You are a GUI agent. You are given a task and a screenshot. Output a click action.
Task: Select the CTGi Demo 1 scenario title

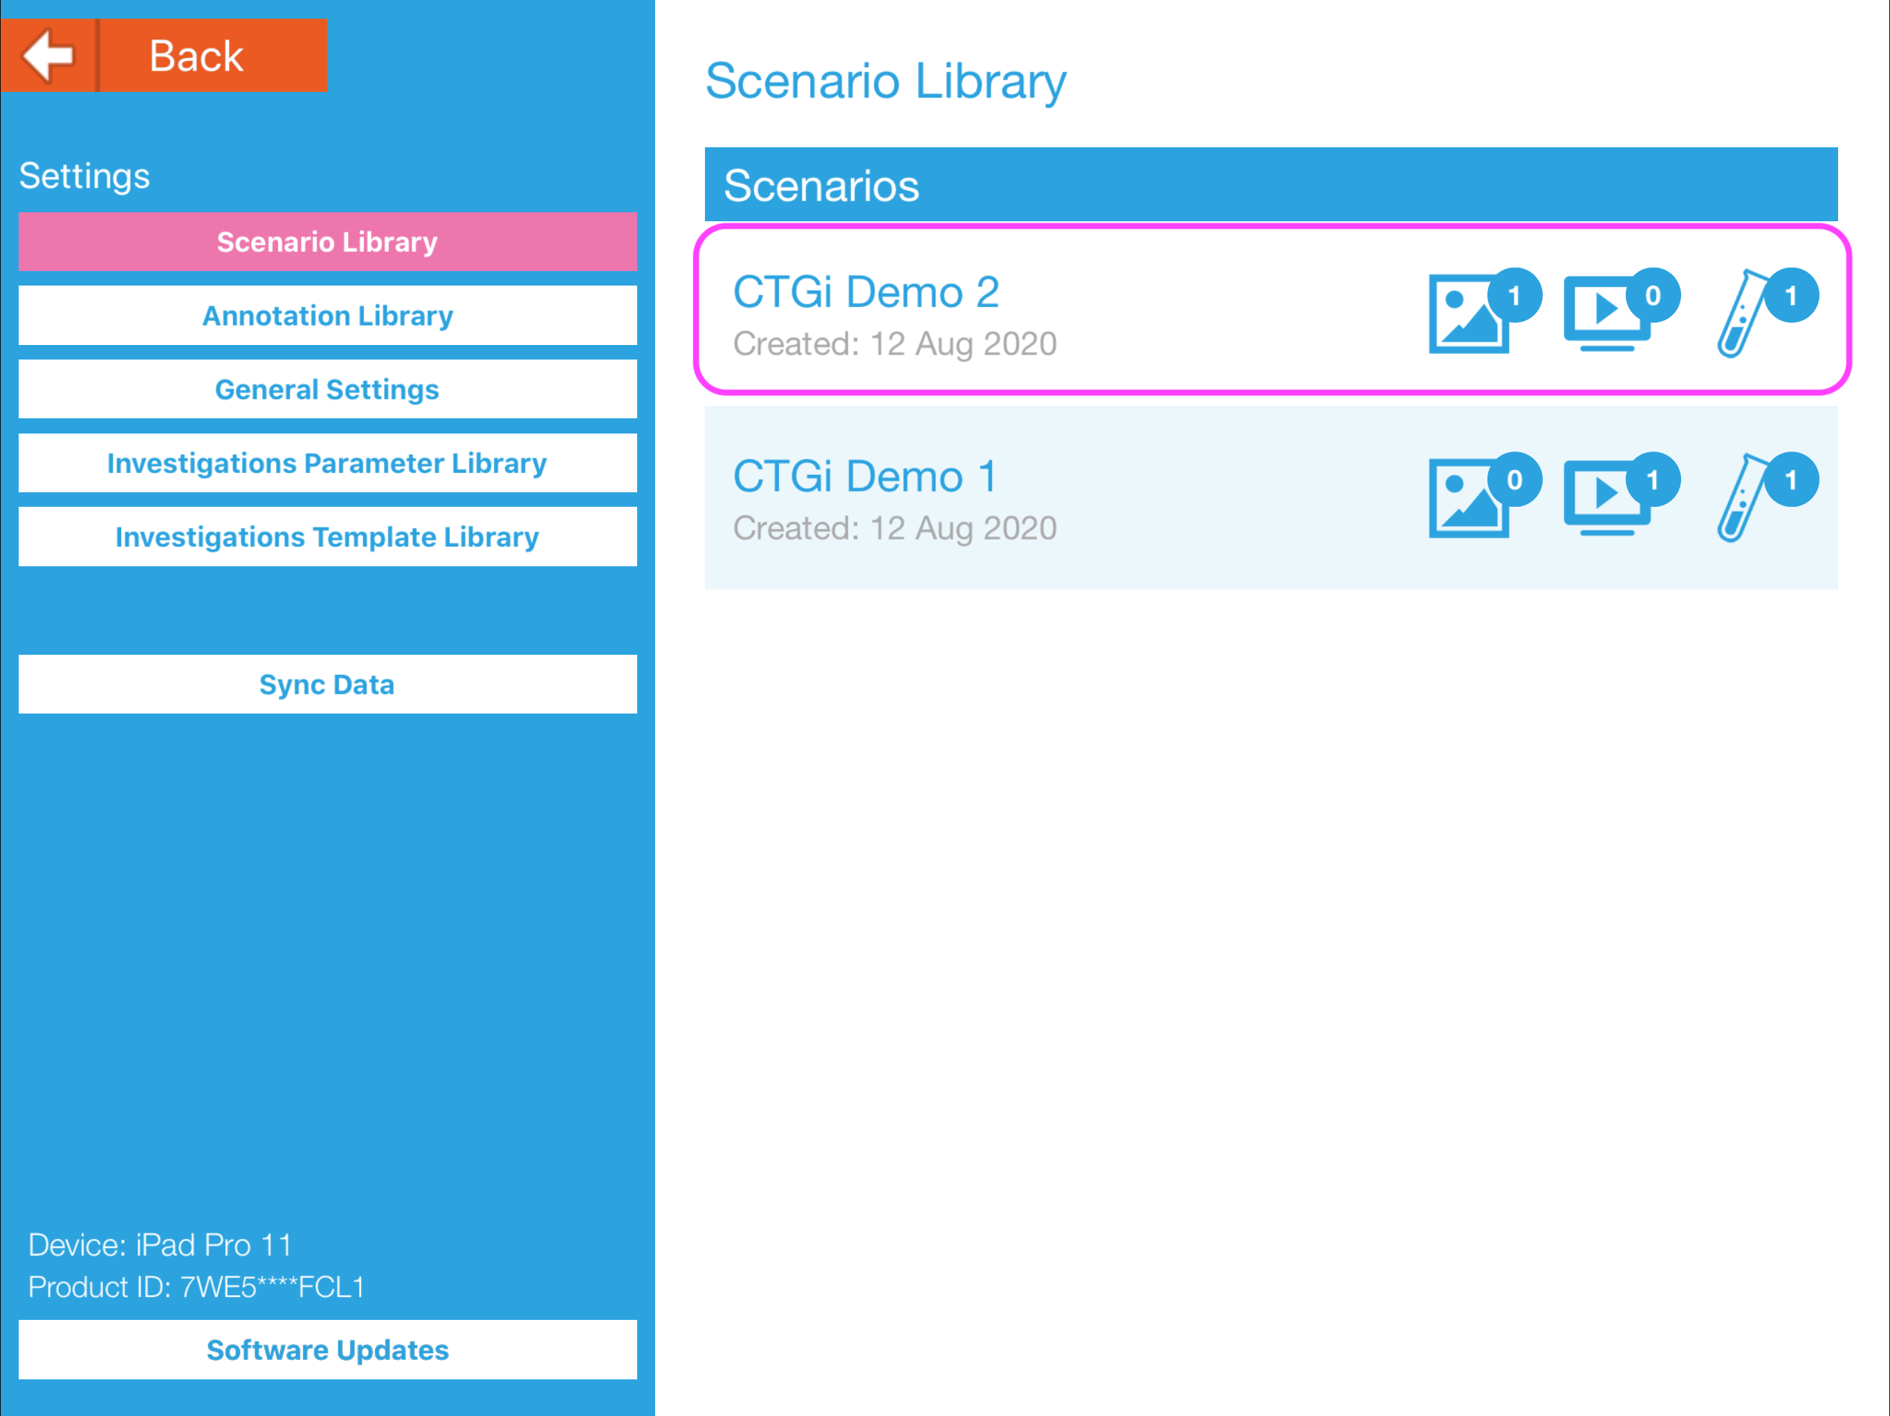click(864, 476)
